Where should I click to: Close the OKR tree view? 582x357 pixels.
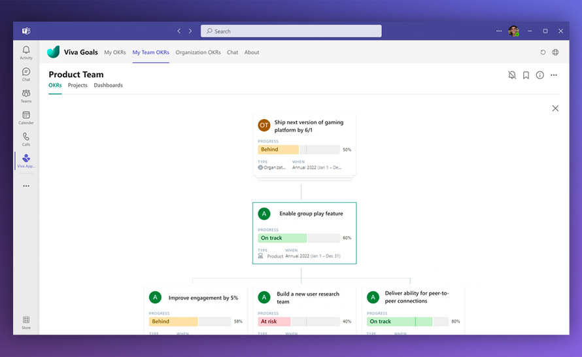coord(555,109)
